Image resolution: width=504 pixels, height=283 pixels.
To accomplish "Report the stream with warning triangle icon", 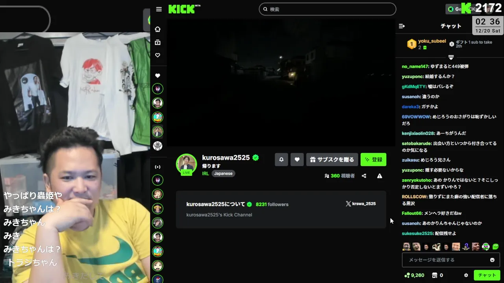I will coord(380,176).
